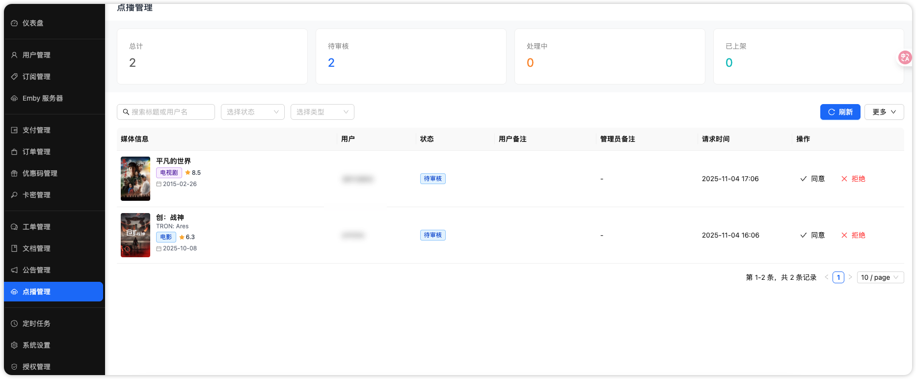Click the 平凡的世界 poster thumbnail
The height and width of the screenshot is (379, 916).
(135, 179)
